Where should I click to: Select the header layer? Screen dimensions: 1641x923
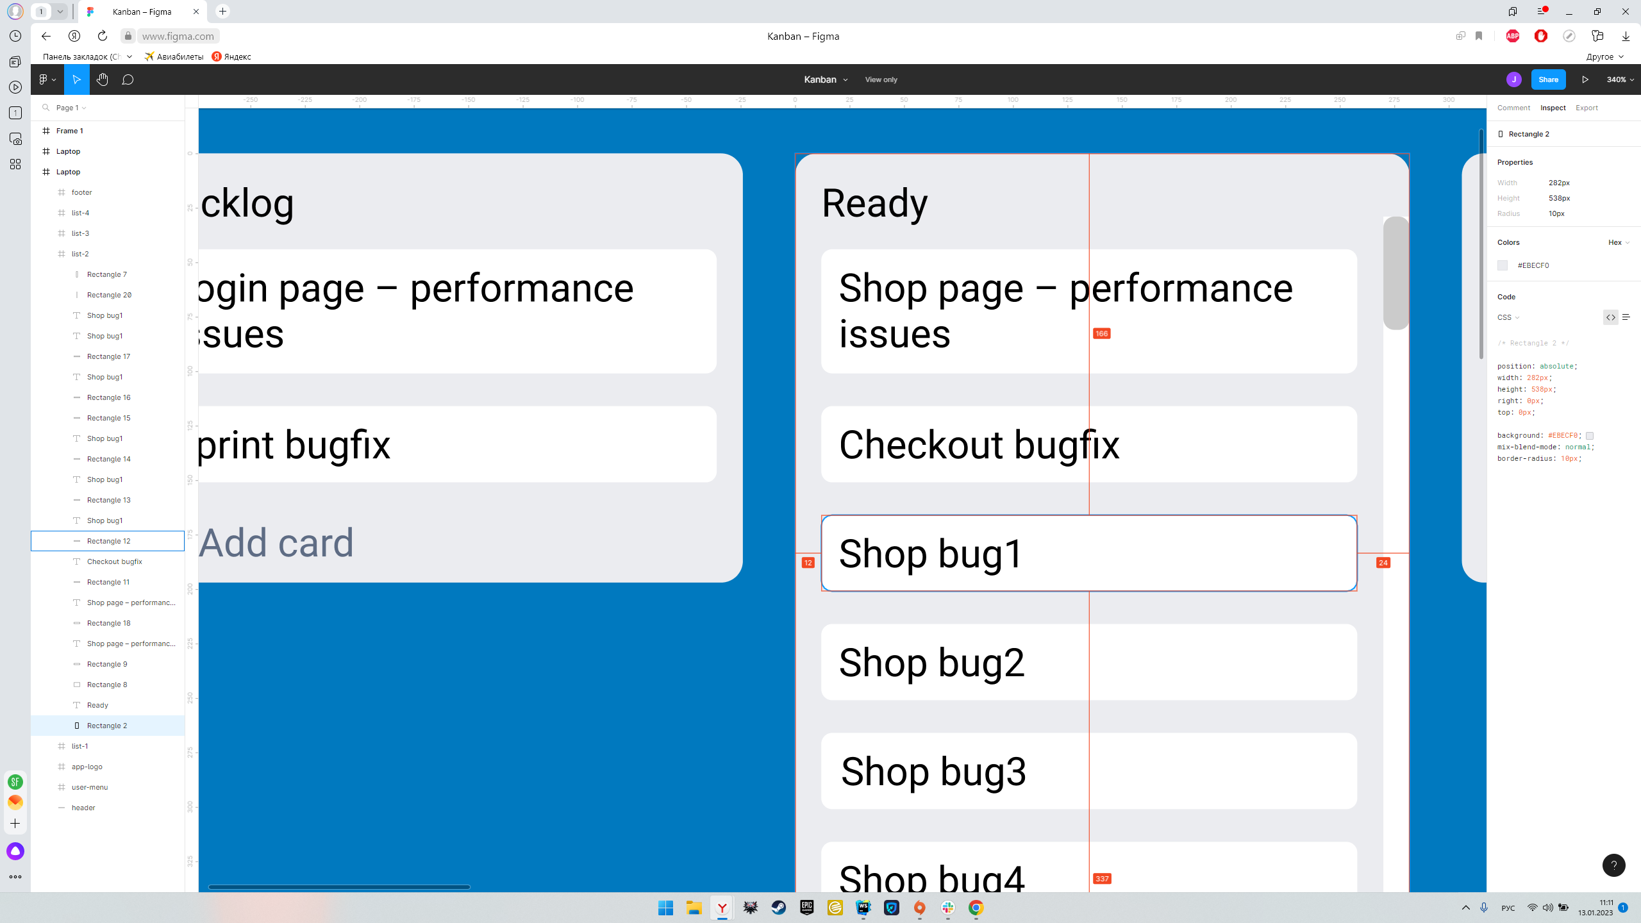pos(108,808)
